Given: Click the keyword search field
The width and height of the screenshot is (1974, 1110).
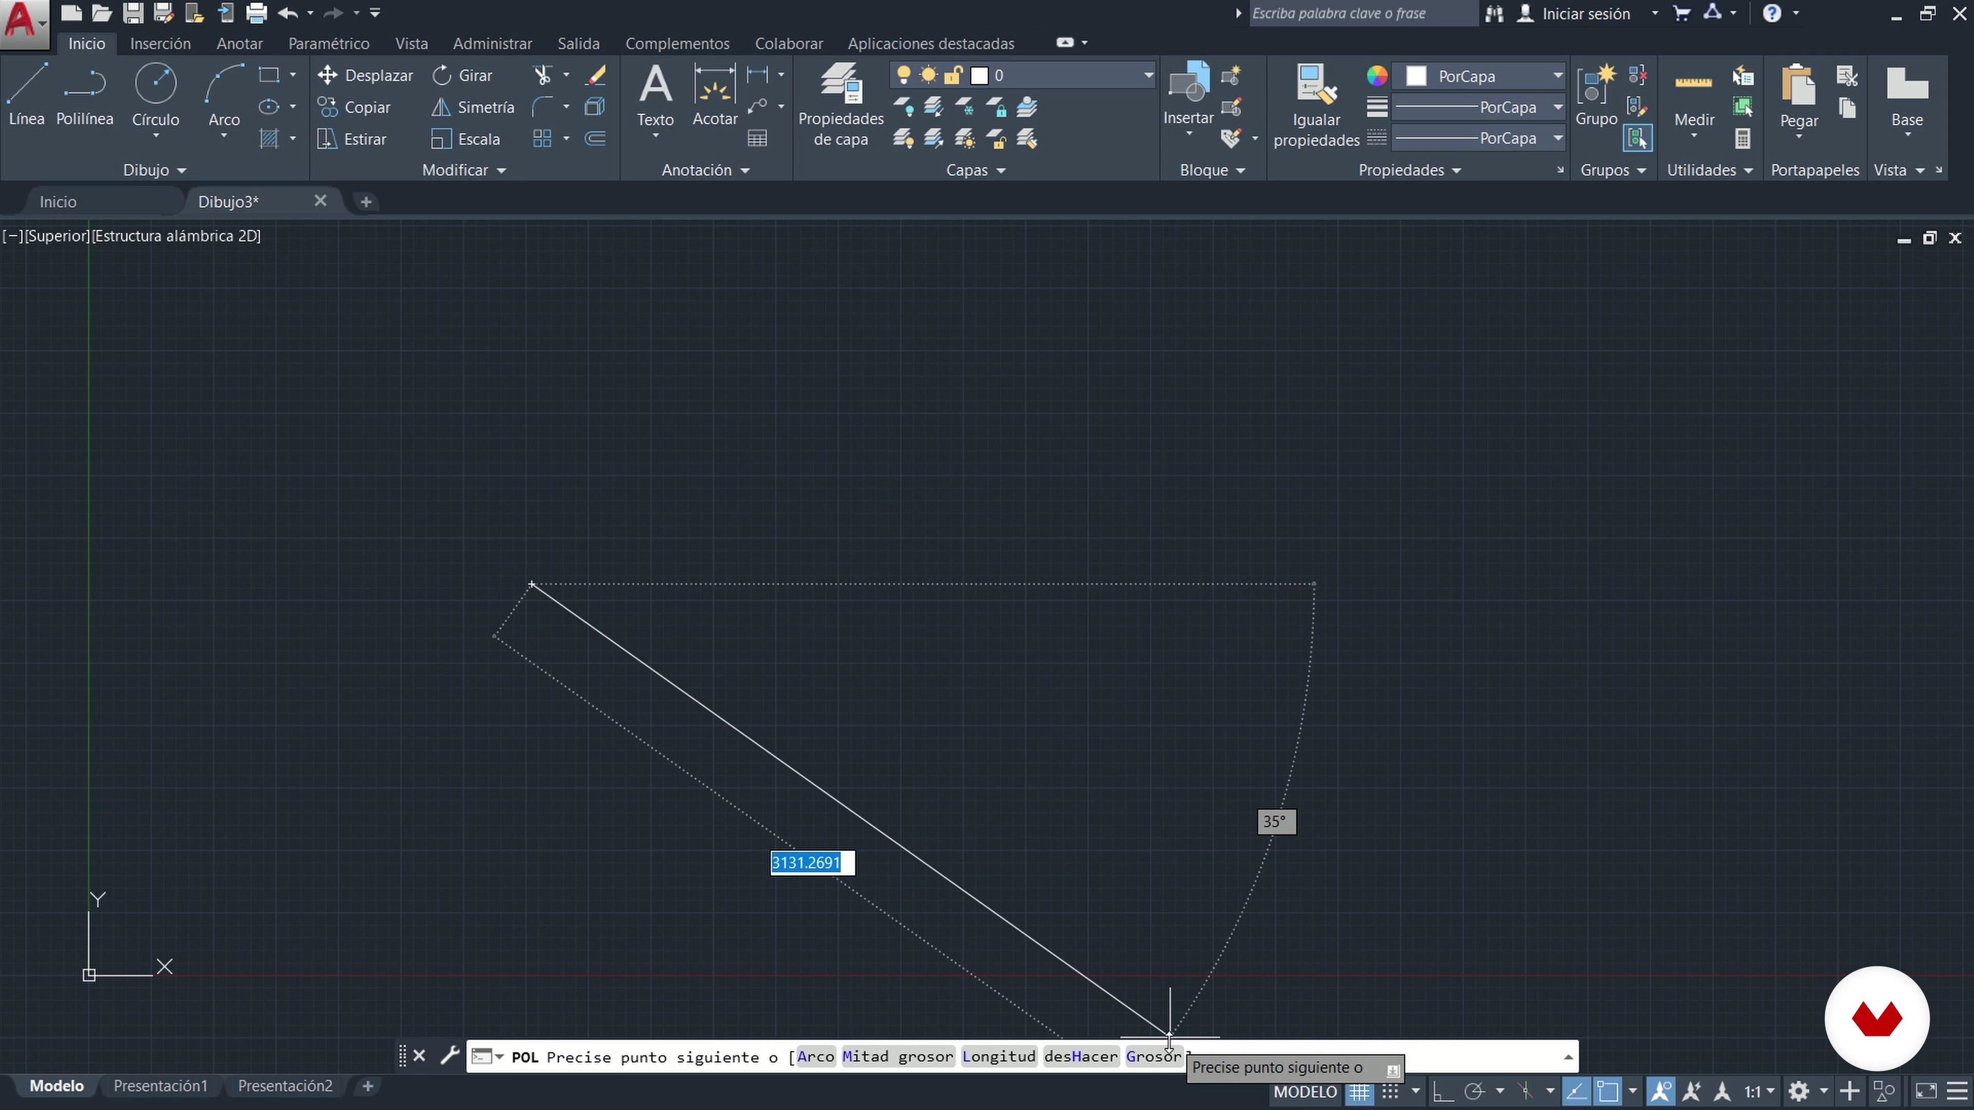Looking at the screenshot, I should click(1363, 13).
